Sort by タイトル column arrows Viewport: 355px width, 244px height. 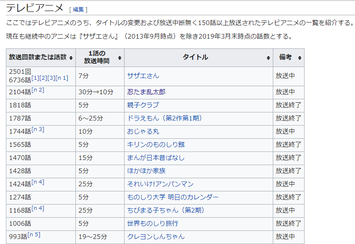pyautogui.click(x=268, y=58)
